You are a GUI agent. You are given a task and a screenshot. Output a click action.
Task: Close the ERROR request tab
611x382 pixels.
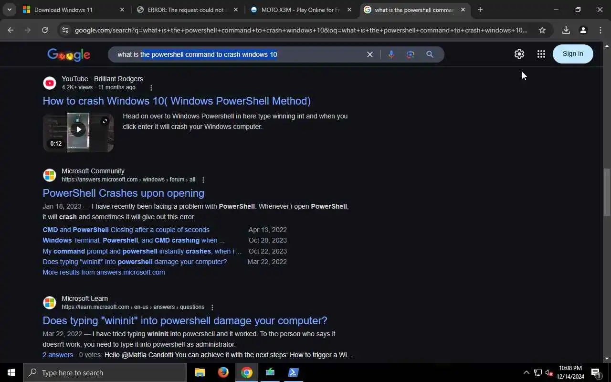[235, 10]
